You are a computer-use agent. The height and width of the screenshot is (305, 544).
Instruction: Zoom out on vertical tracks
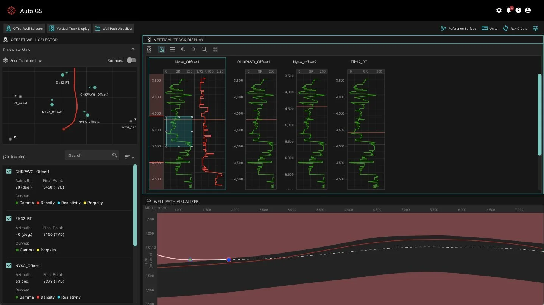tap(194, 50)
